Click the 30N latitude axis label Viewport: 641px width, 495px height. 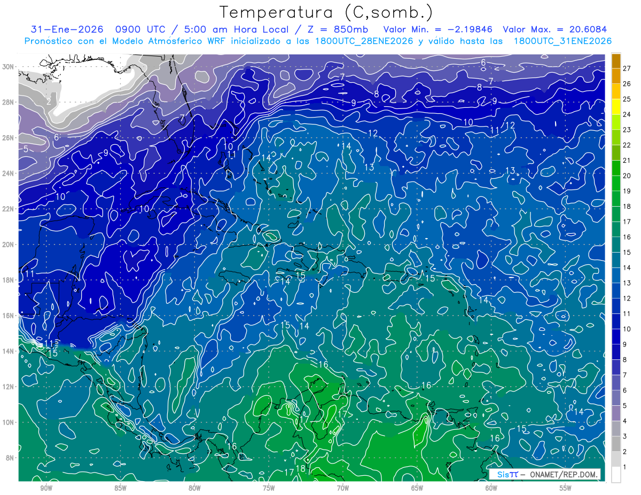tap(9, 67)
